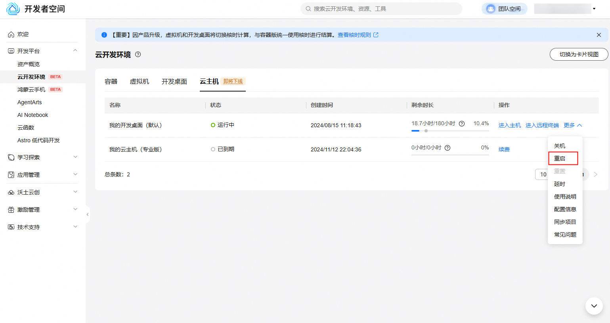Expand the 沃土云创 section chevron
The image size is (610, 323).
75,192
